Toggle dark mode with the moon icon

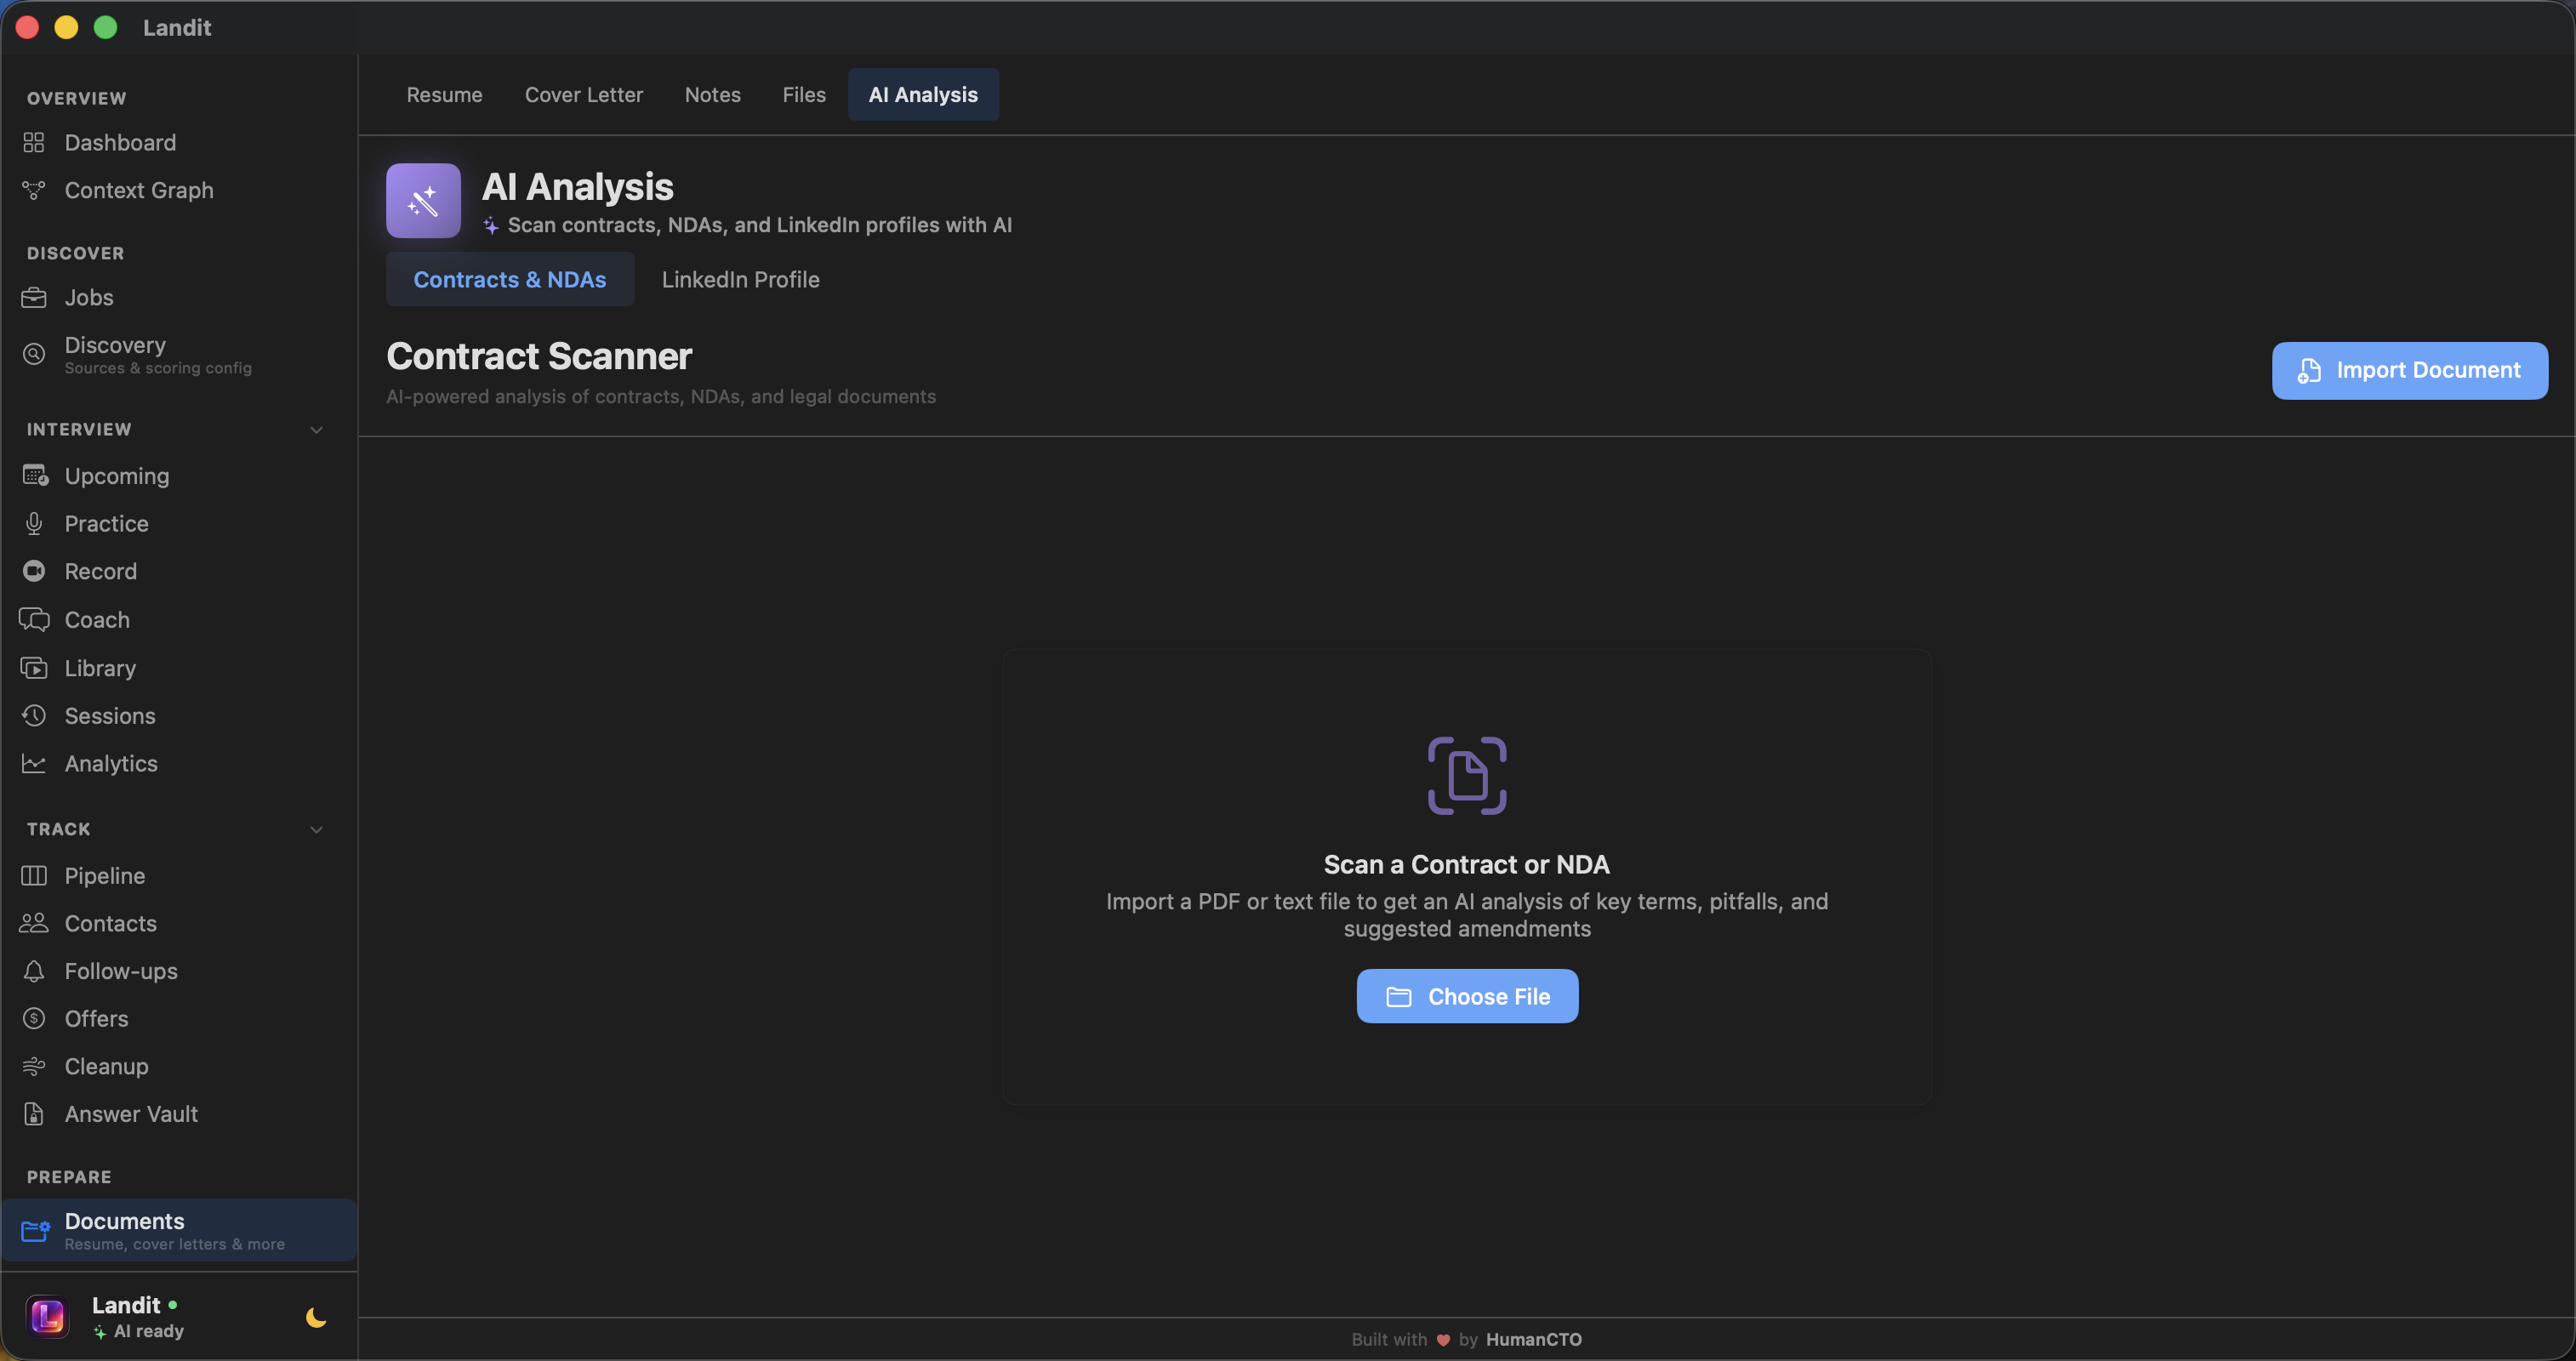(316, 1318)
